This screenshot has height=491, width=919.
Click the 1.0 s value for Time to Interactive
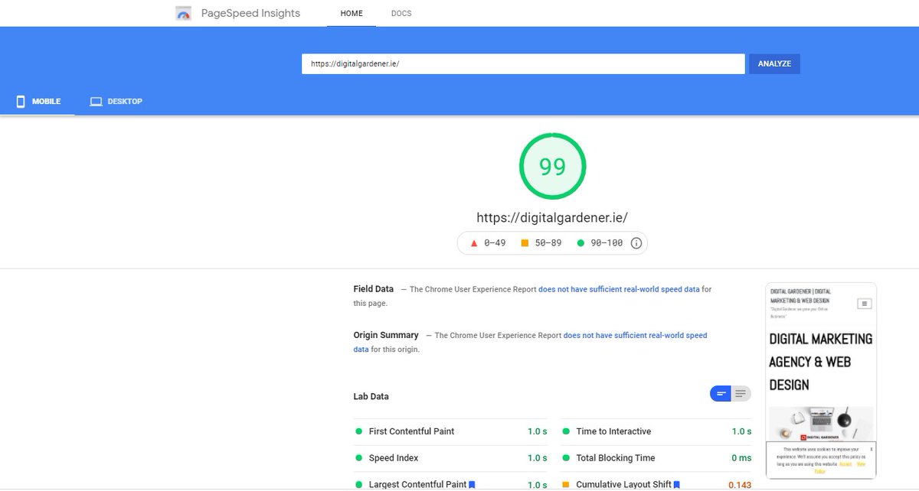pyautogui.click(x=742, y=431)
